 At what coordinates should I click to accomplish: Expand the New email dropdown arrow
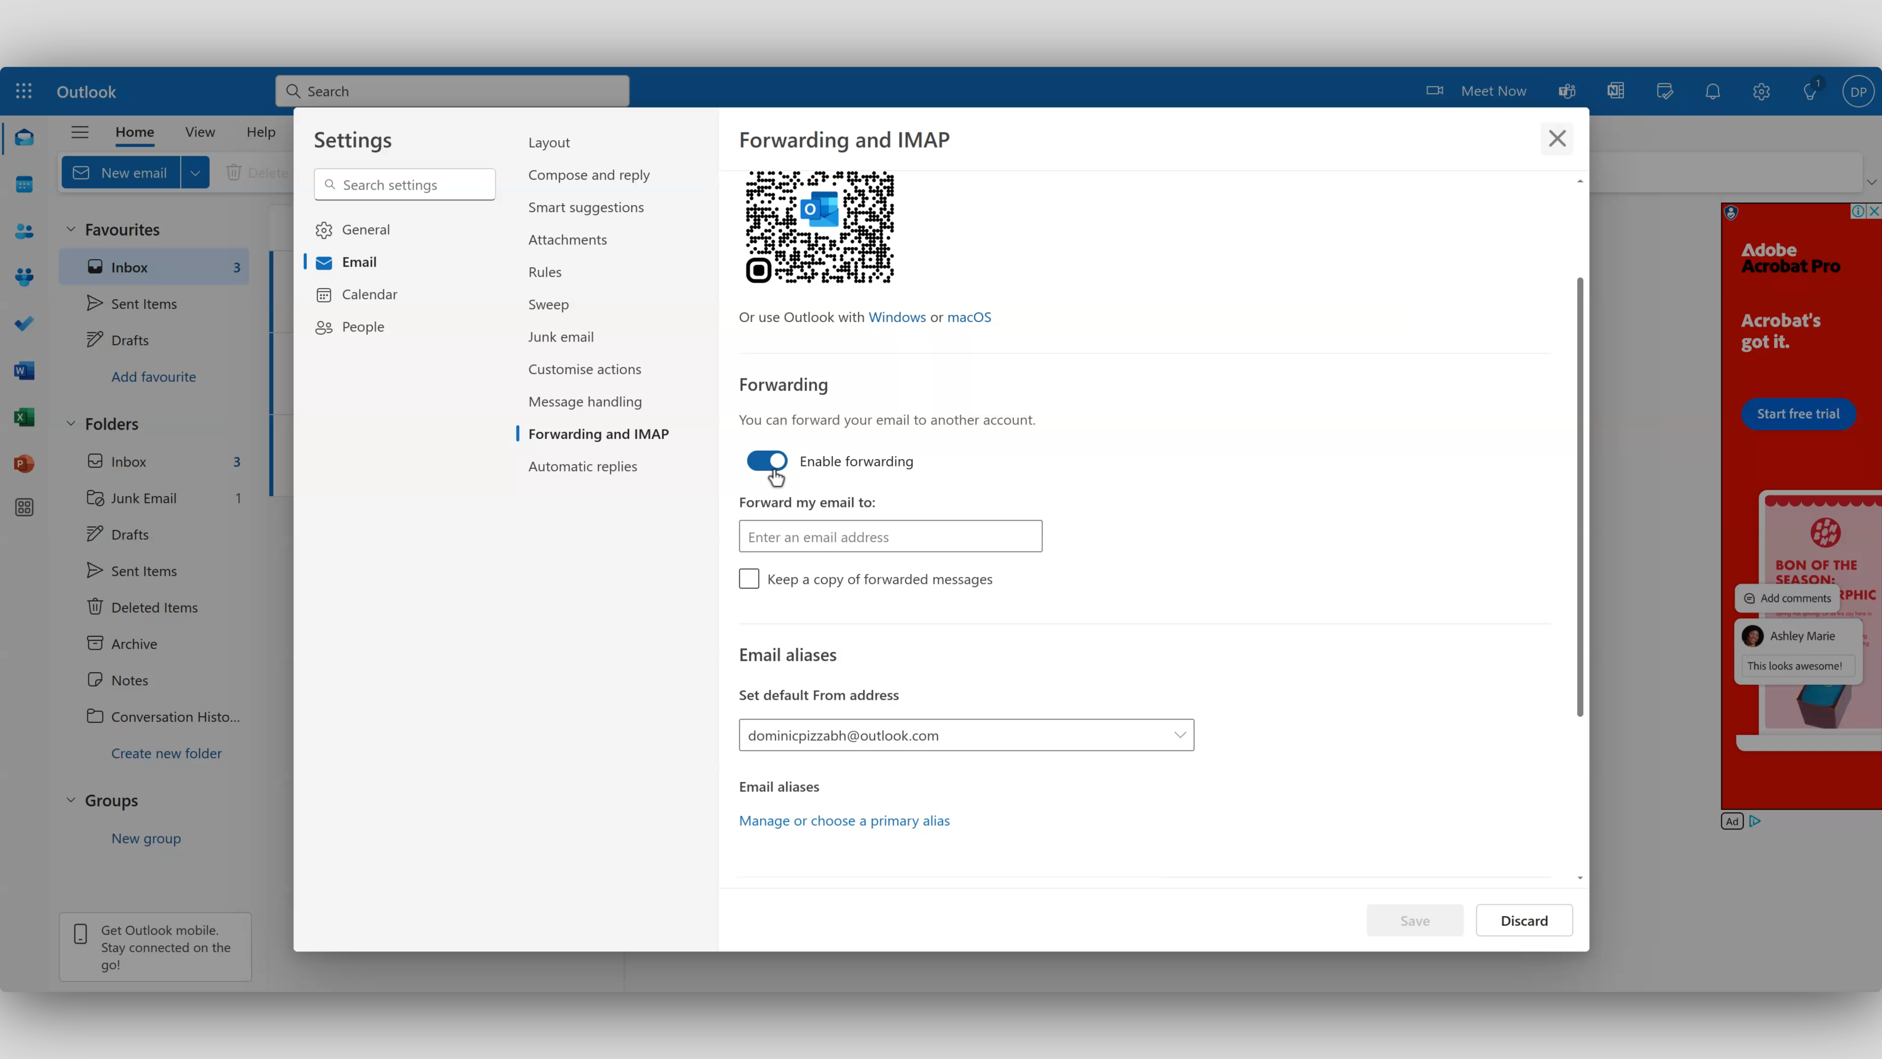click(195, 173)
